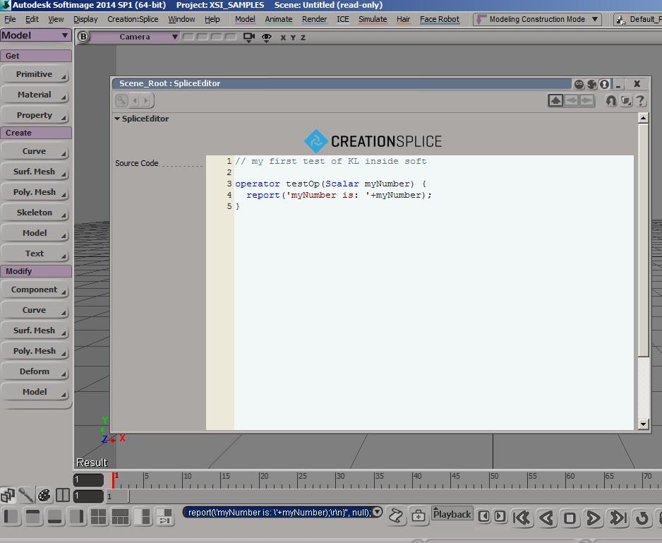Click the Primitive button
This screenshot has height=543, width=662.
click(x=35, y=74)
